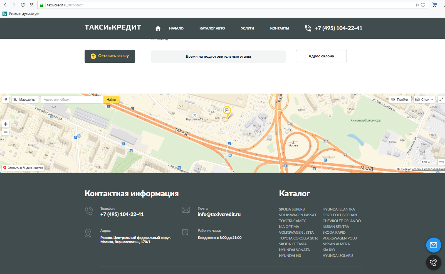Go to the УСЛУГИ menu item

point(248,28)
